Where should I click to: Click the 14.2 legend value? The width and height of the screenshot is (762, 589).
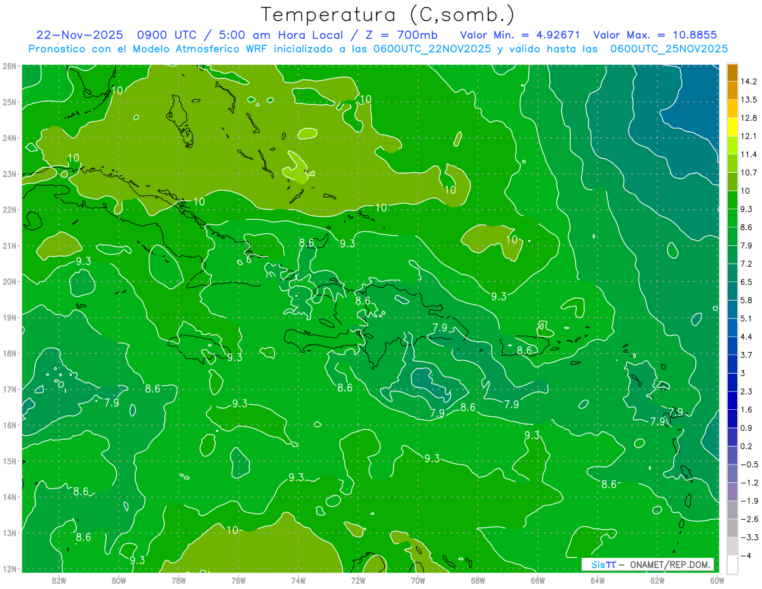coord(749,81)
